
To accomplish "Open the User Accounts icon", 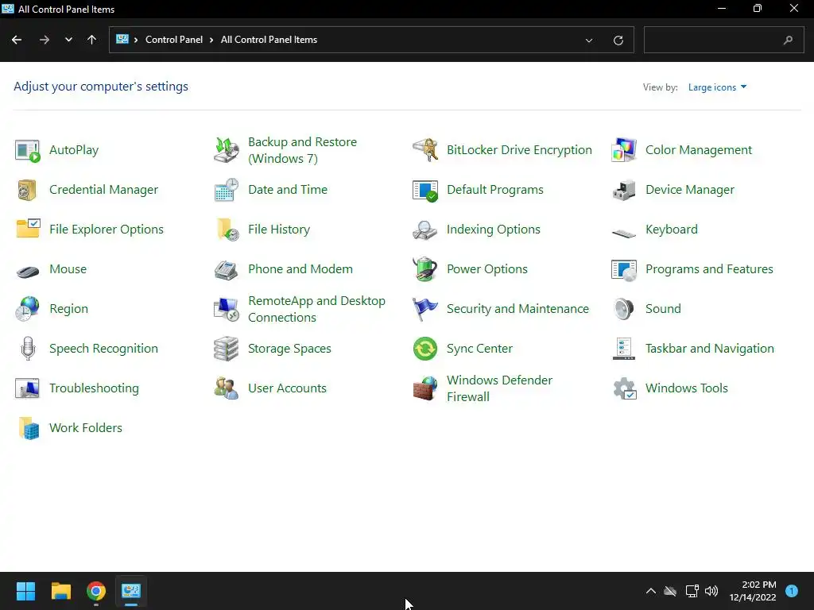I will 227,388.
